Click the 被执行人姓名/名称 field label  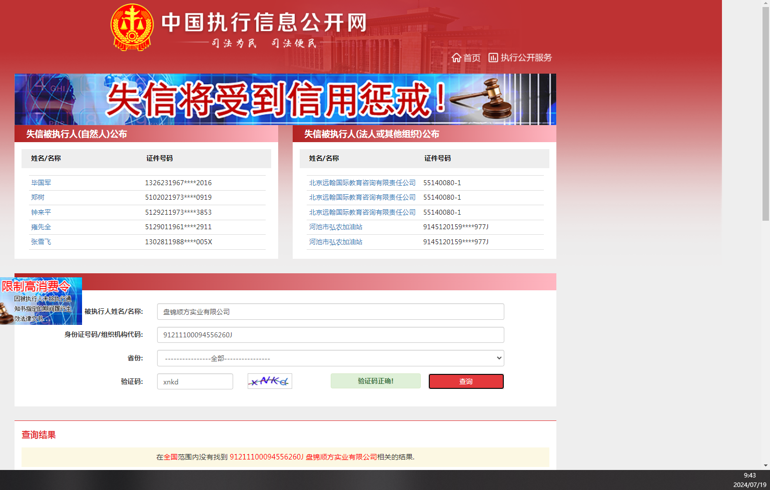coord(114,311)
